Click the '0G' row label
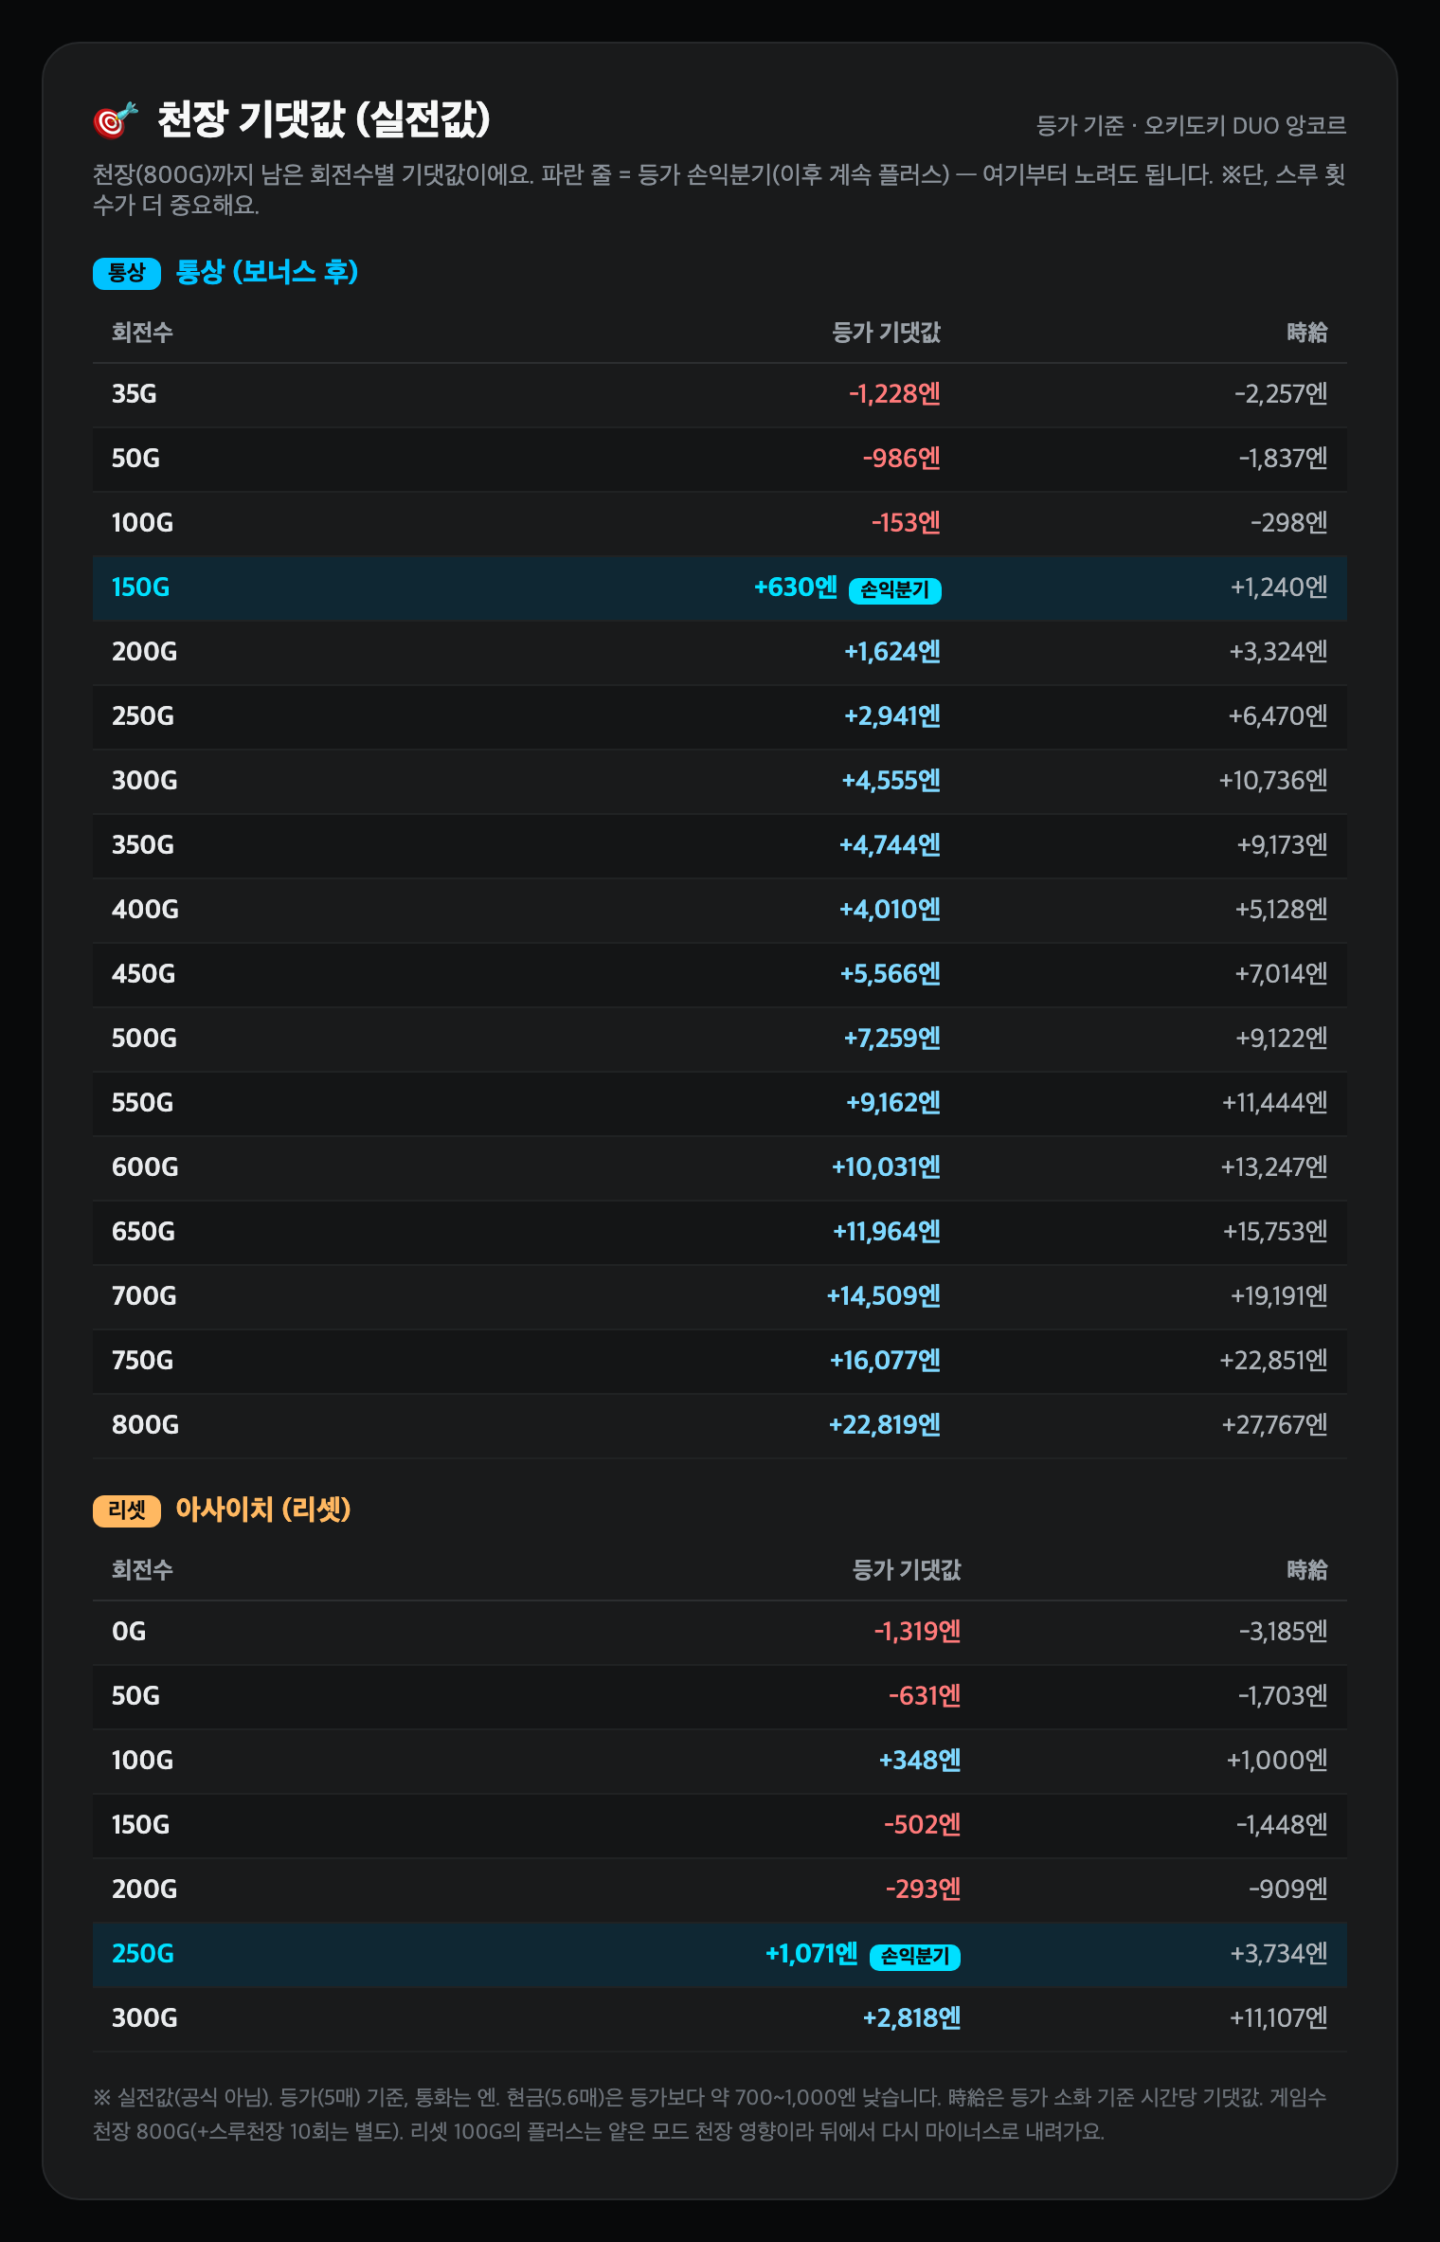The image size is (1440, 2242). coord(129,1632)
